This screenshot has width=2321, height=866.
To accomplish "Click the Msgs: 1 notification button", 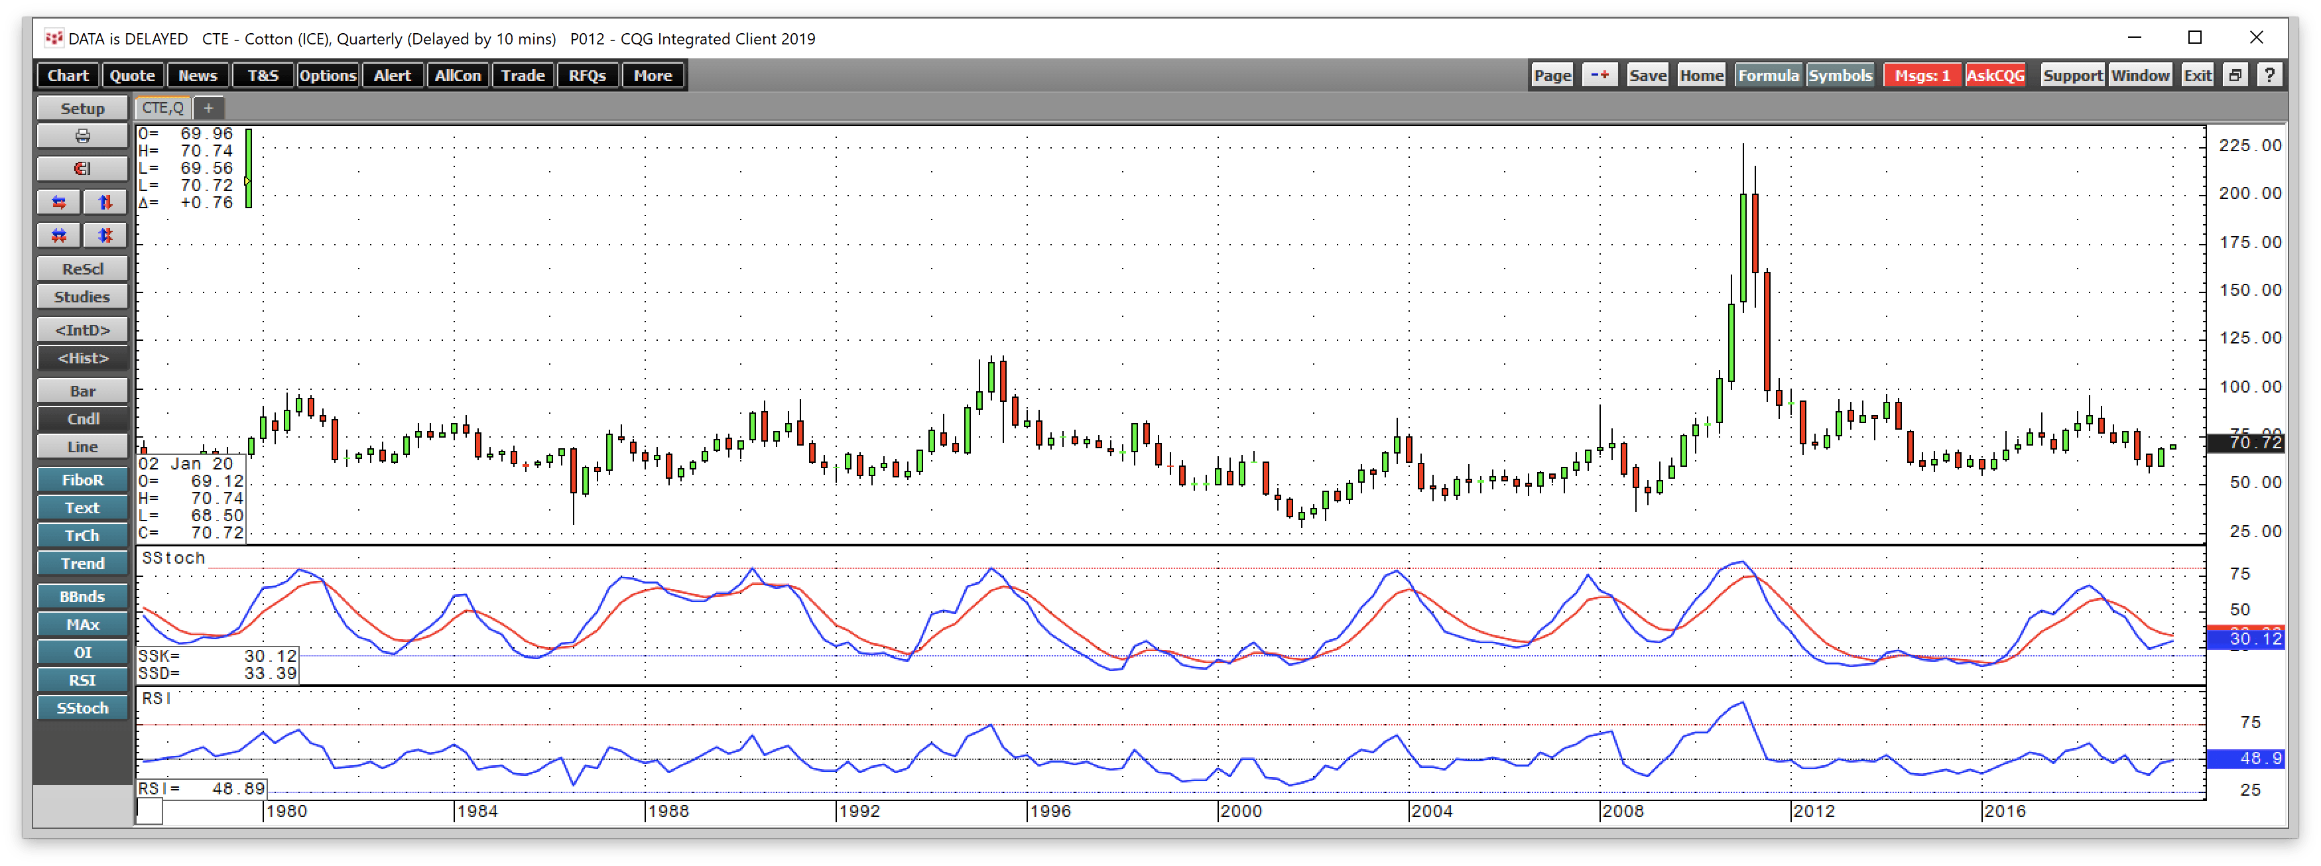I will coord(1921,75).
